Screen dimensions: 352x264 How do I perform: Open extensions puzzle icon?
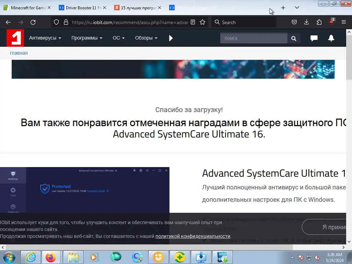(x=319, y=22)
